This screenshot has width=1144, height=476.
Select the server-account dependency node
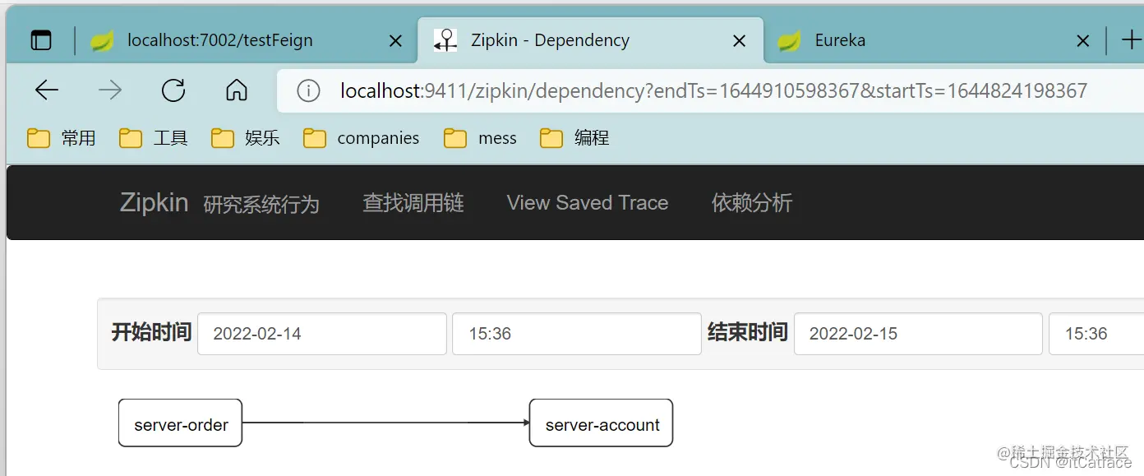(602, 423)
